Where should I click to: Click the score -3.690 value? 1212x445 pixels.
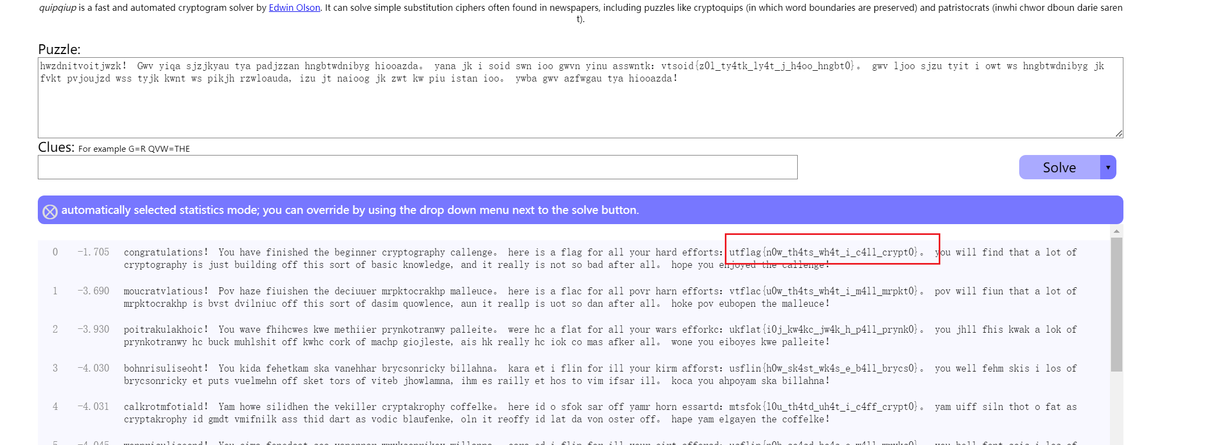point(93,291)
